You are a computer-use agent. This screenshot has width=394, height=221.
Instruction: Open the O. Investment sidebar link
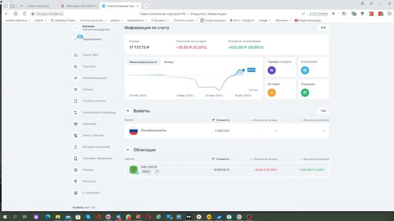[91, 193]
